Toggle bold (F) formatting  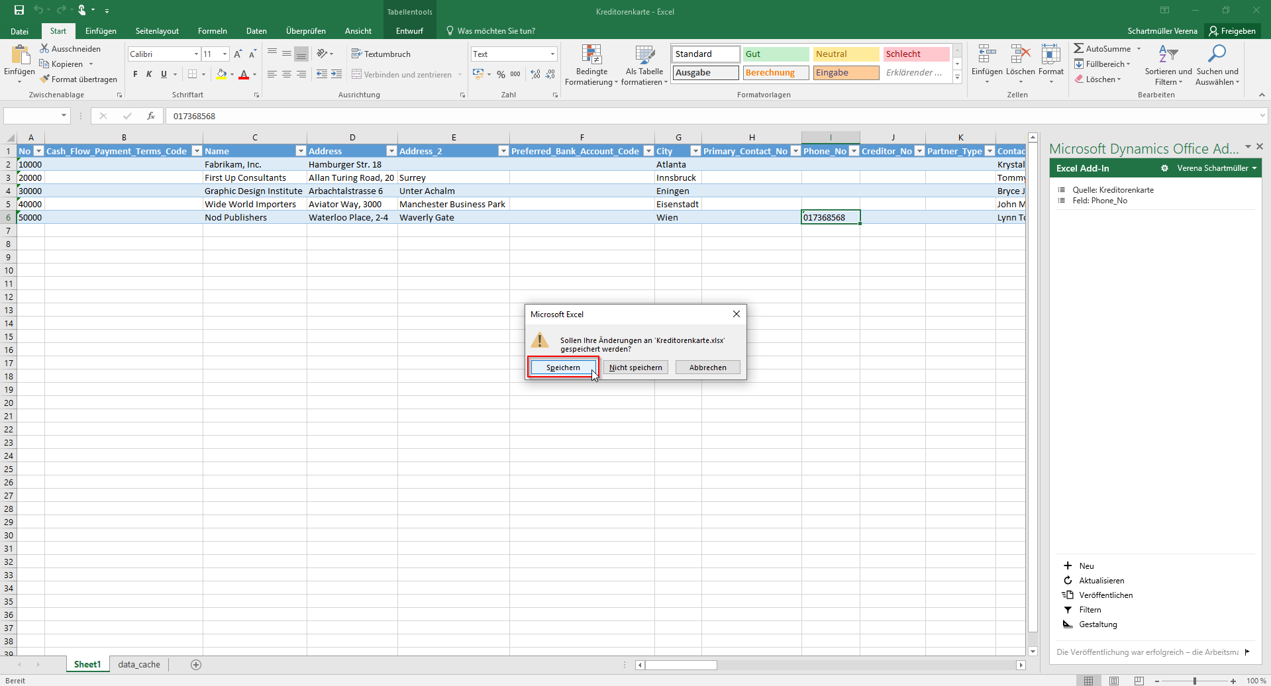click(x=135, y=74)
